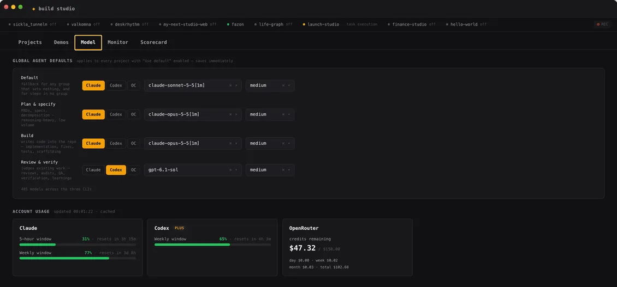This screenshot has width=617, height=287.
Task: Open the hello-world project
Action: [466, 25]
